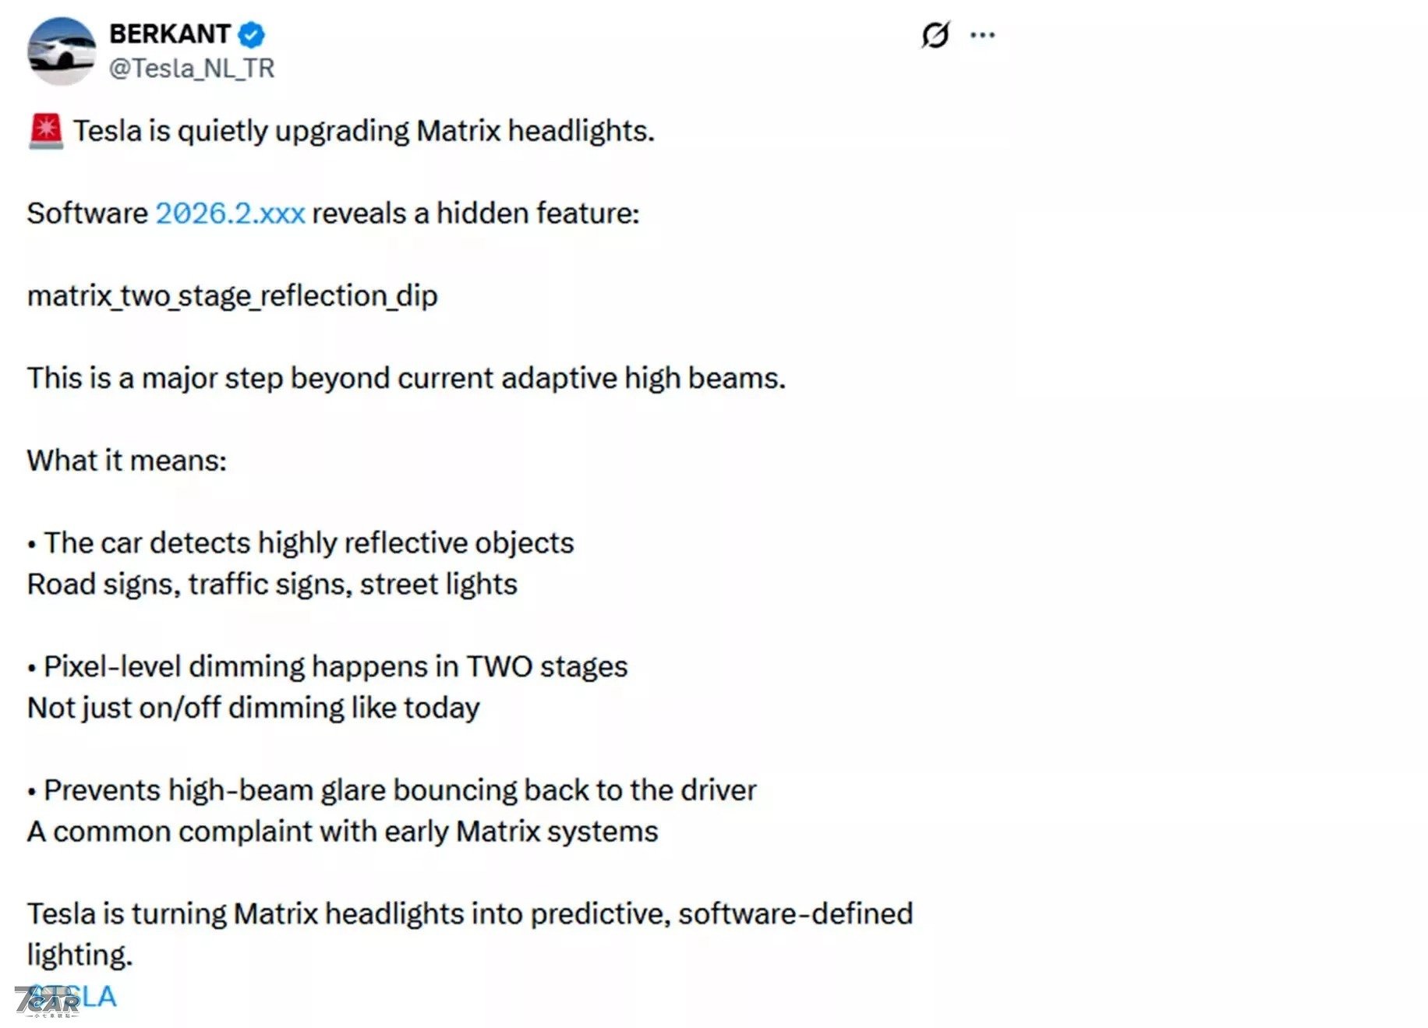Click the blue verified badge beside BERKANT
This screenshot has height=1028, width=1428.
(249, 33)
